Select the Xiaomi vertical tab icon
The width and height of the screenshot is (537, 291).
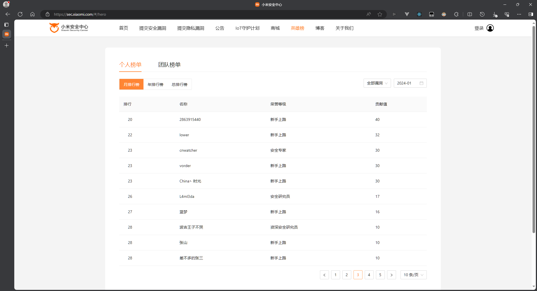(7, 34)
